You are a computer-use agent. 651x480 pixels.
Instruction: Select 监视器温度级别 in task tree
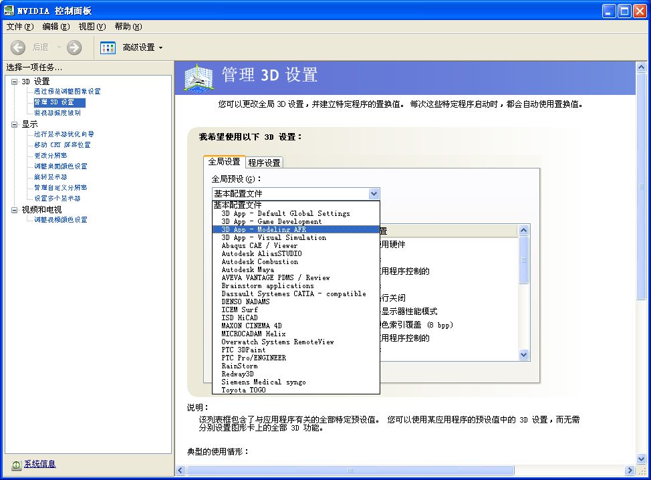click(x=57, y=113)
